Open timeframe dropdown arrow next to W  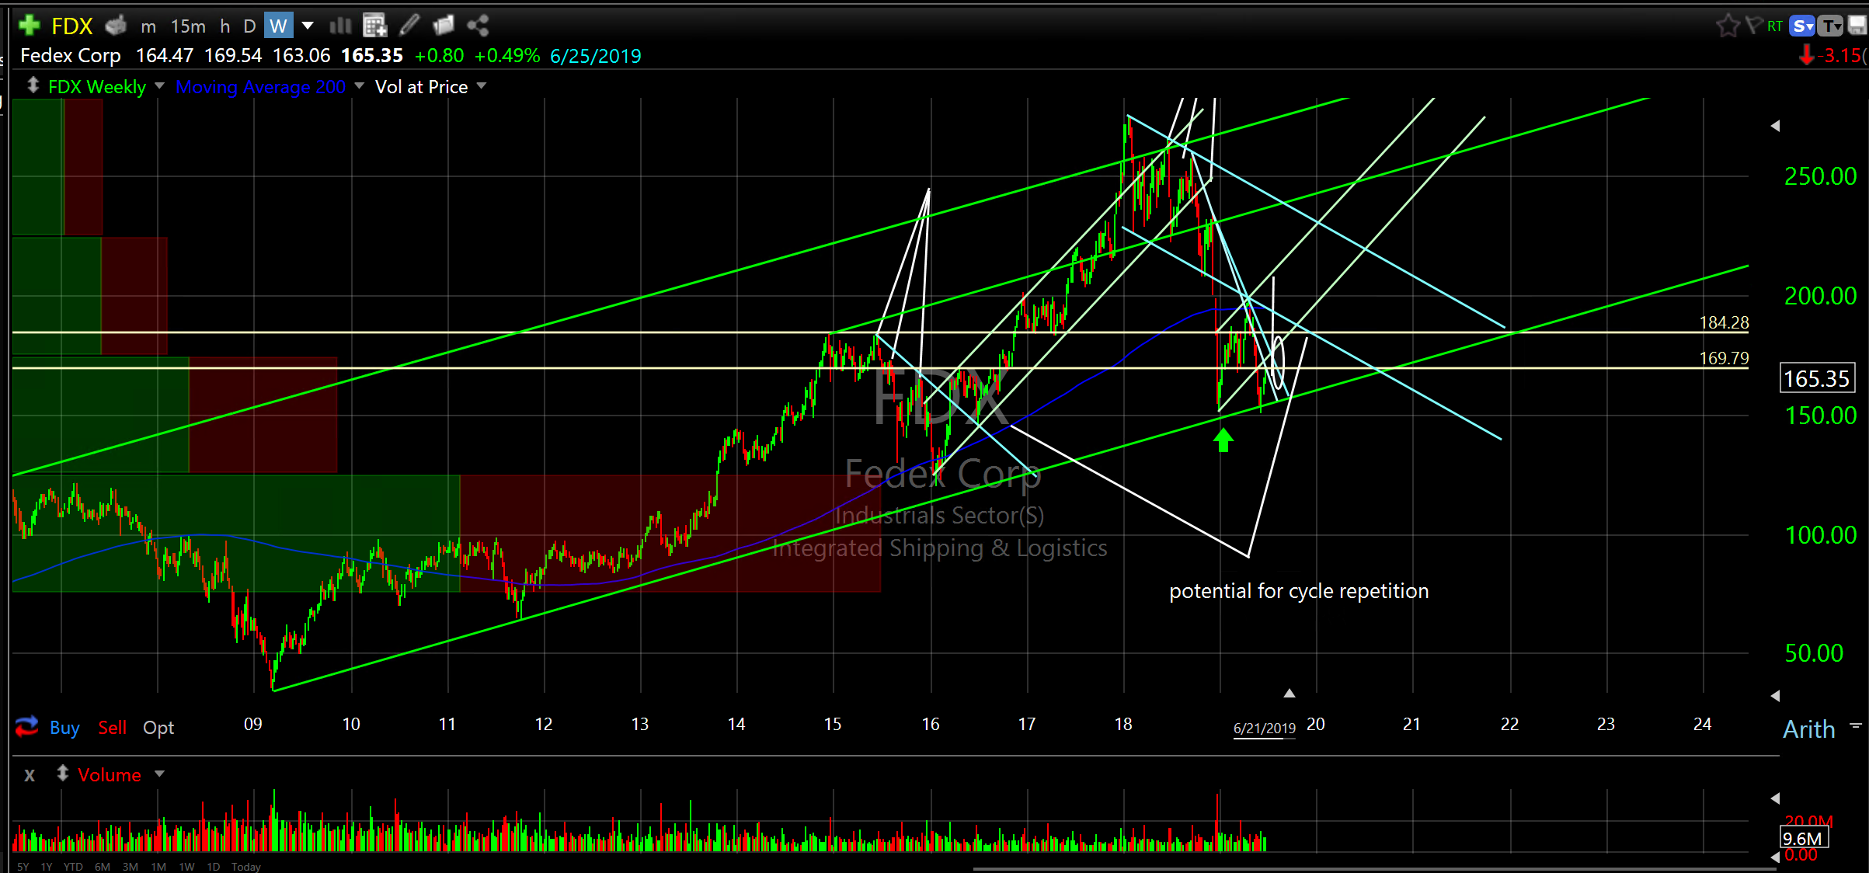[x=308, y=26]
